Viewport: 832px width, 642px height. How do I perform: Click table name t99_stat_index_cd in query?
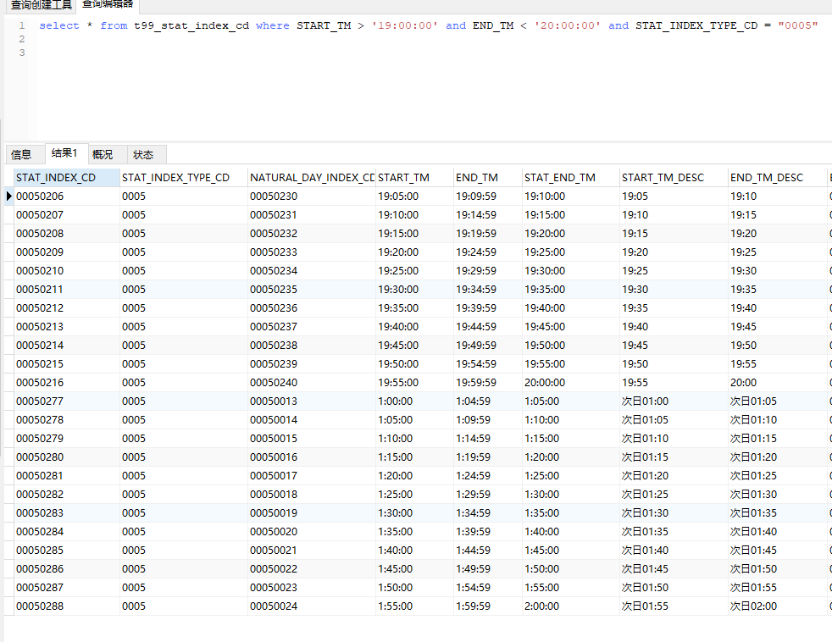pos(191,25)
